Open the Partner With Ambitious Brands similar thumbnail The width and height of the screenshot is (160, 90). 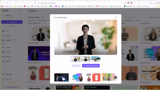pos(77,77)
